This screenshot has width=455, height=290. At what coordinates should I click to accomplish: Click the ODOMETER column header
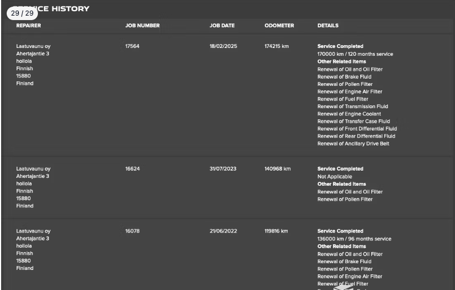click(x=279, y=26)
